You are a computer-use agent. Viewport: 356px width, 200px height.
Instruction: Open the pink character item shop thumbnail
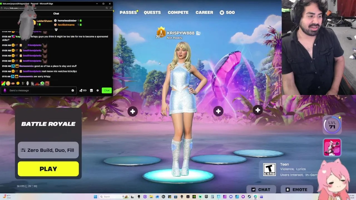pyautogui.click(x=332, y=147)
